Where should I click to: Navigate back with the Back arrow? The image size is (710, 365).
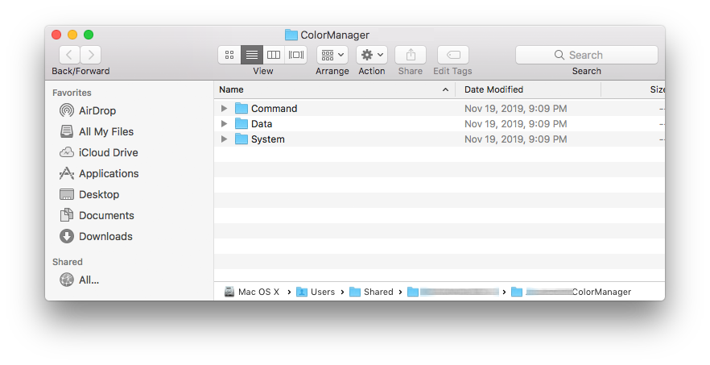click(x=69, y=55)
